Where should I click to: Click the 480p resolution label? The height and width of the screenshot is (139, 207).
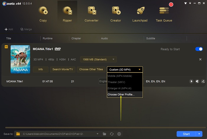[51, 59]
